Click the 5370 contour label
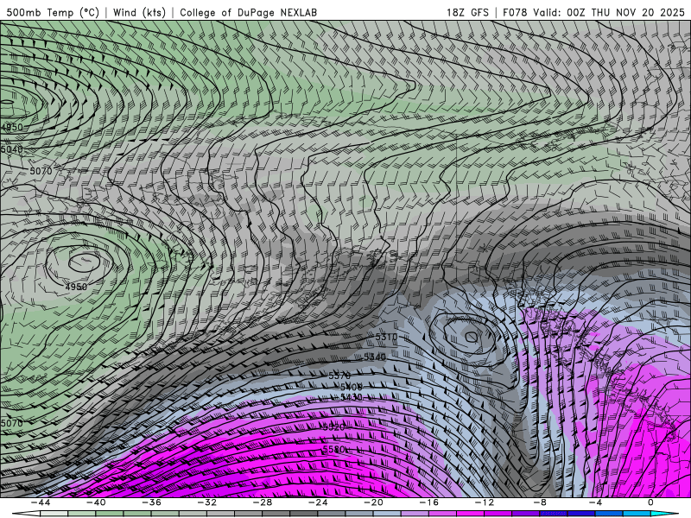 click(x=339, y=376)
